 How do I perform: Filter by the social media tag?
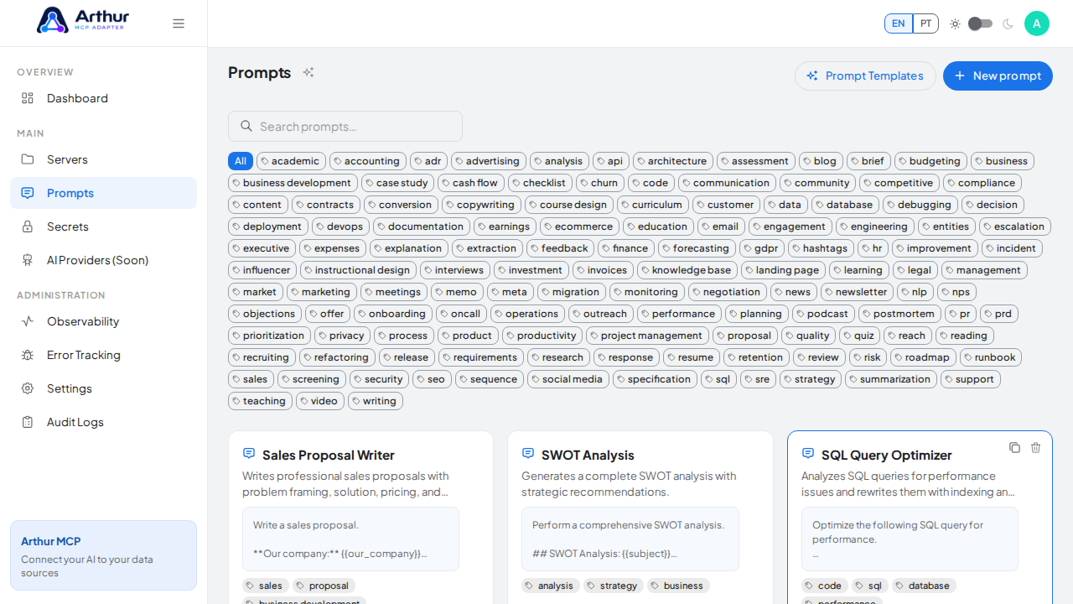pos(568,379)
